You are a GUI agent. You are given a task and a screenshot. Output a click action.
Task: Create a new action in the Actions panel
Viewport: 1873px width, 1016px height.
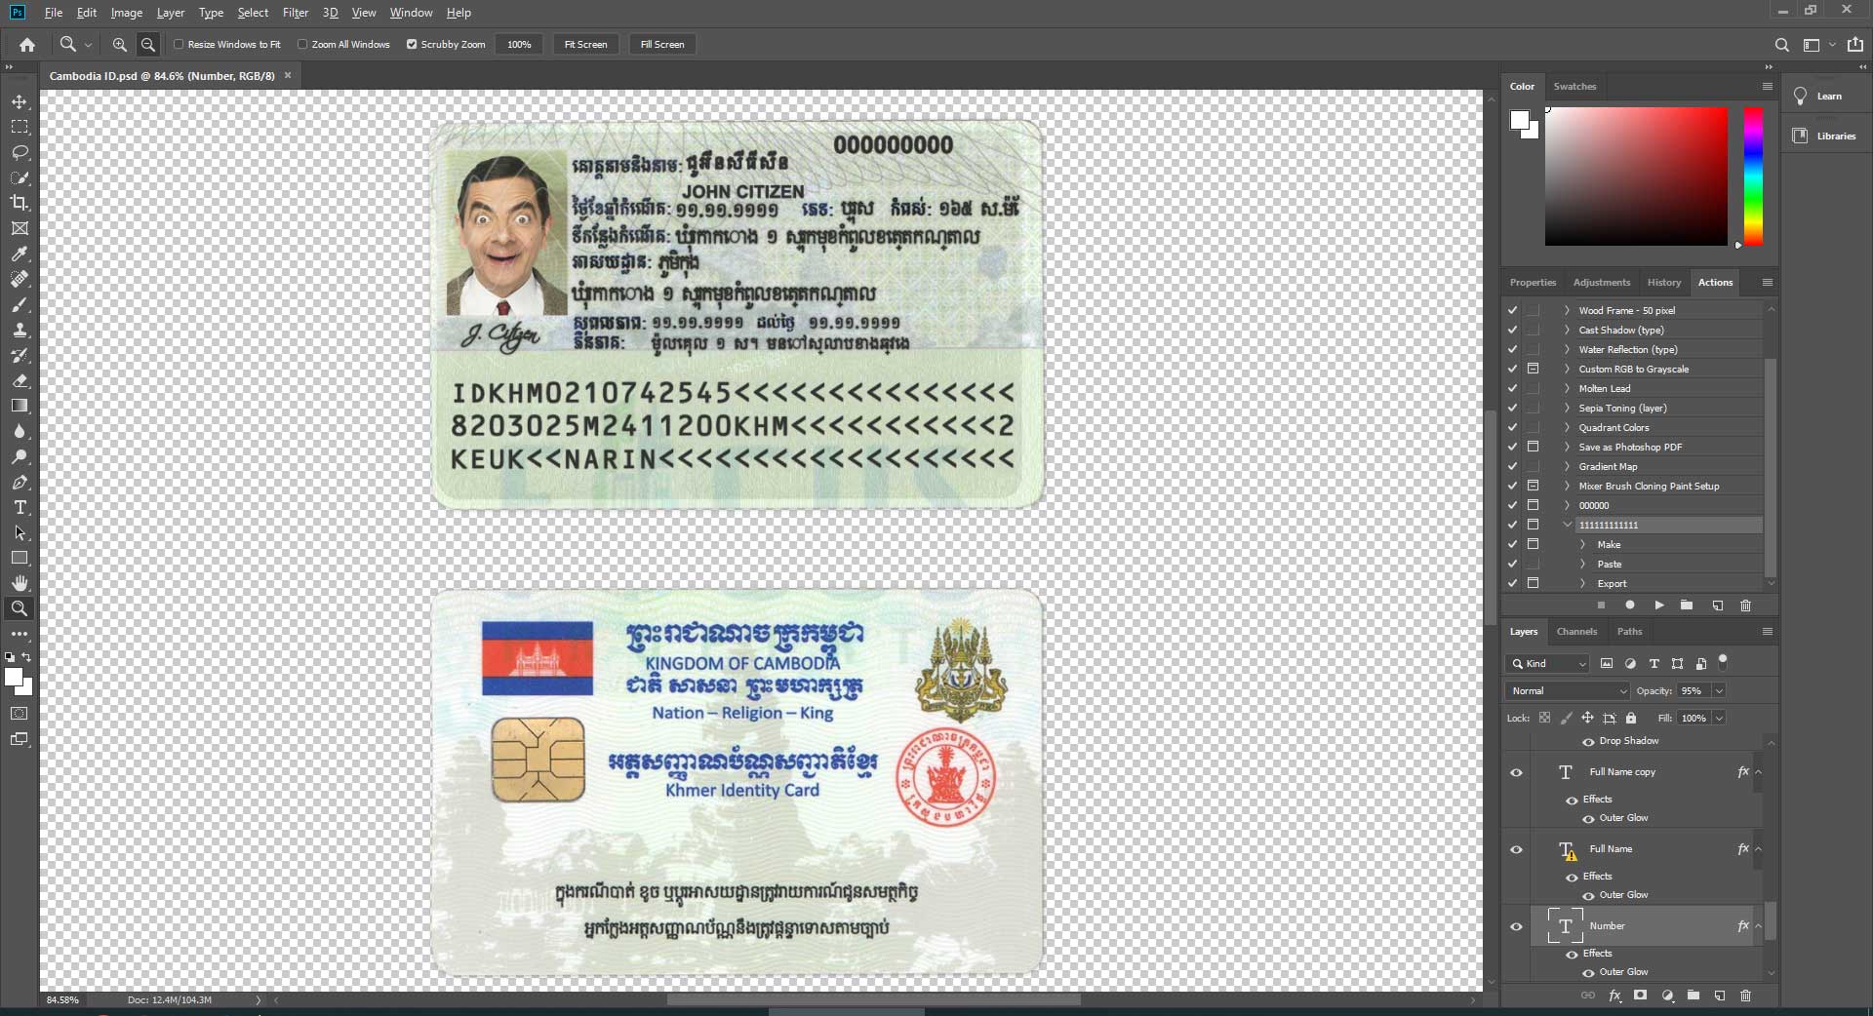(x=1717, y=606)
